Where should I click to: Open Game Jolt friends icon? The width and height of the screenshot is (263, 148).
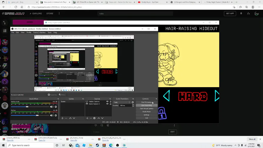249,13
